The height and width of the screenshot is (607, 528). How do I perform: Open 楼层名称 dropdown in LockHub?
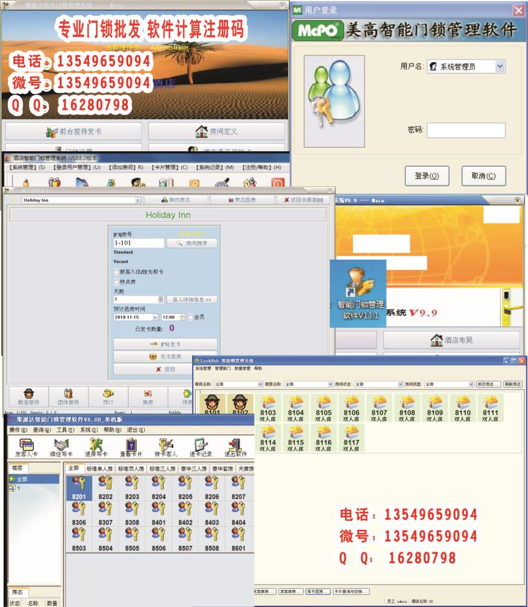tap(330, 384)
